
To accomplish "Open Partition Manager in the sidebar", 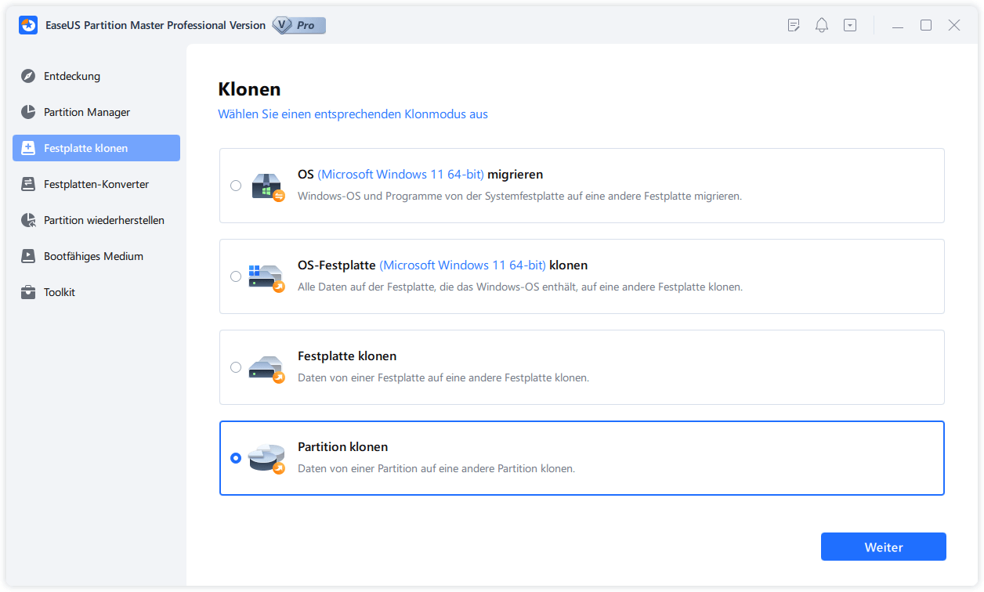I will (96, 112).
